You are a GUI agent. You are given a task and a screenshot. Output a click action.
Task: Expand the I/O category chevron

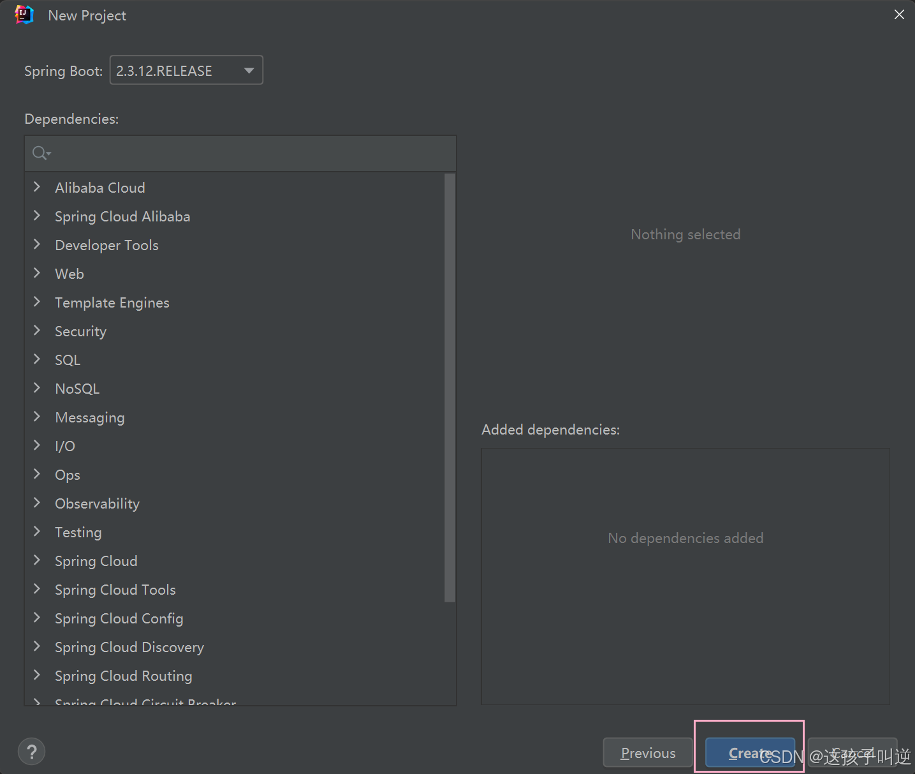(37, 445)
